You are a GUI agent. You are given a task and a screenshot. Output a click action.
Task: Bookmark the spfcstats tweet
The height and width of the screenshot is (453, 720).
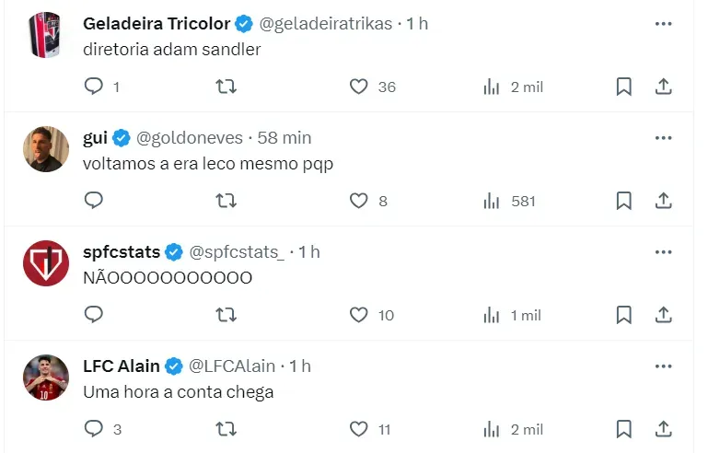click(x=623, y=315)
